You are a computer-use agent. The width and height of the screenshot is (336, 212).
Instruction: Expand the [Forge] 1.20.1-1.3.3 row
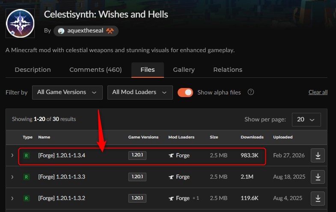coord(12,177)
